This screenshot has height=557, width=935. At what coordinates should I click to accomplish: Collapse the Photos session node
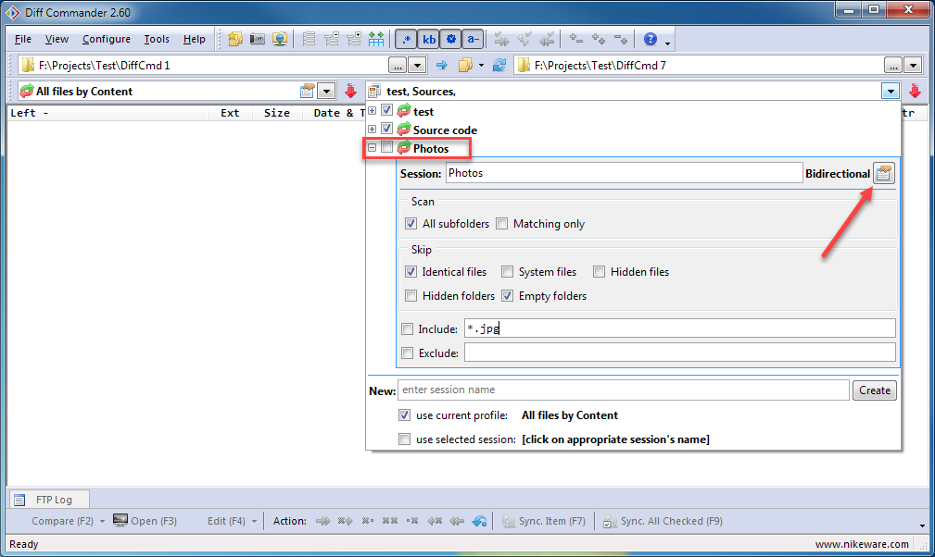pyautogui.click(x=373, y=148)
